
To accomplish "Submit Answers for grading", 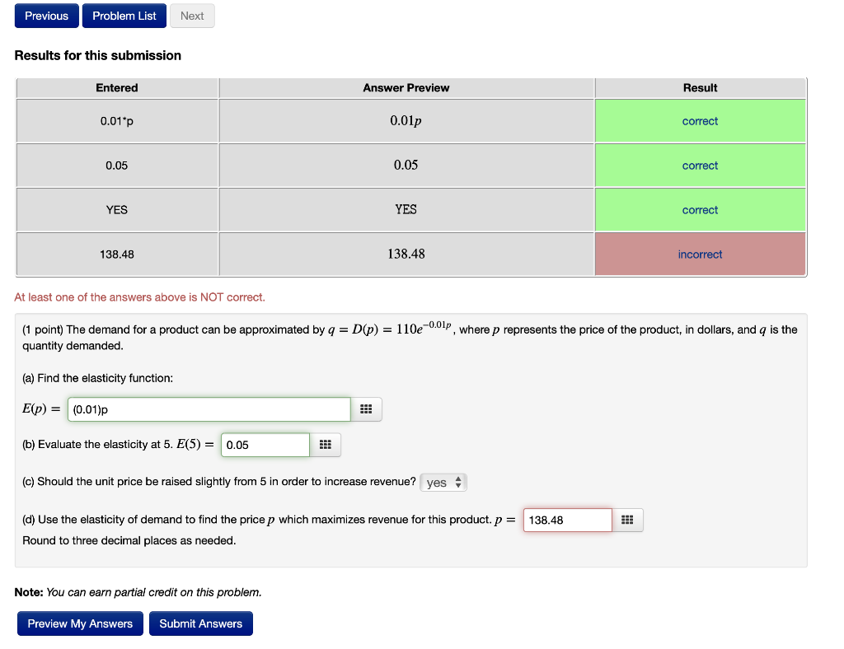I will (x=200, y=623).
